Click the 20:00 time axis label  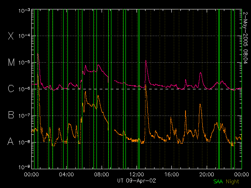[x=207, y=174]
